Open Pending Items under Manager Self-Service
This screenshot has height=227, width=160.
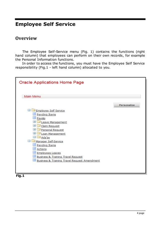[x=46, y=145]
